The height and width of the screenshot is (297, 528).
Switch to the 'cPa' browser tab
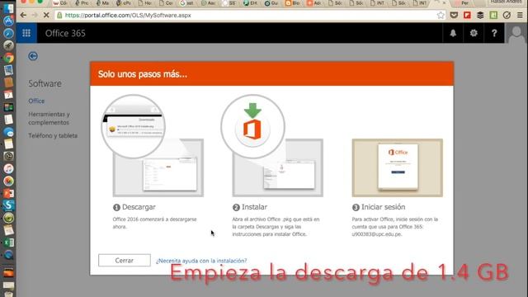coord(124,3)
